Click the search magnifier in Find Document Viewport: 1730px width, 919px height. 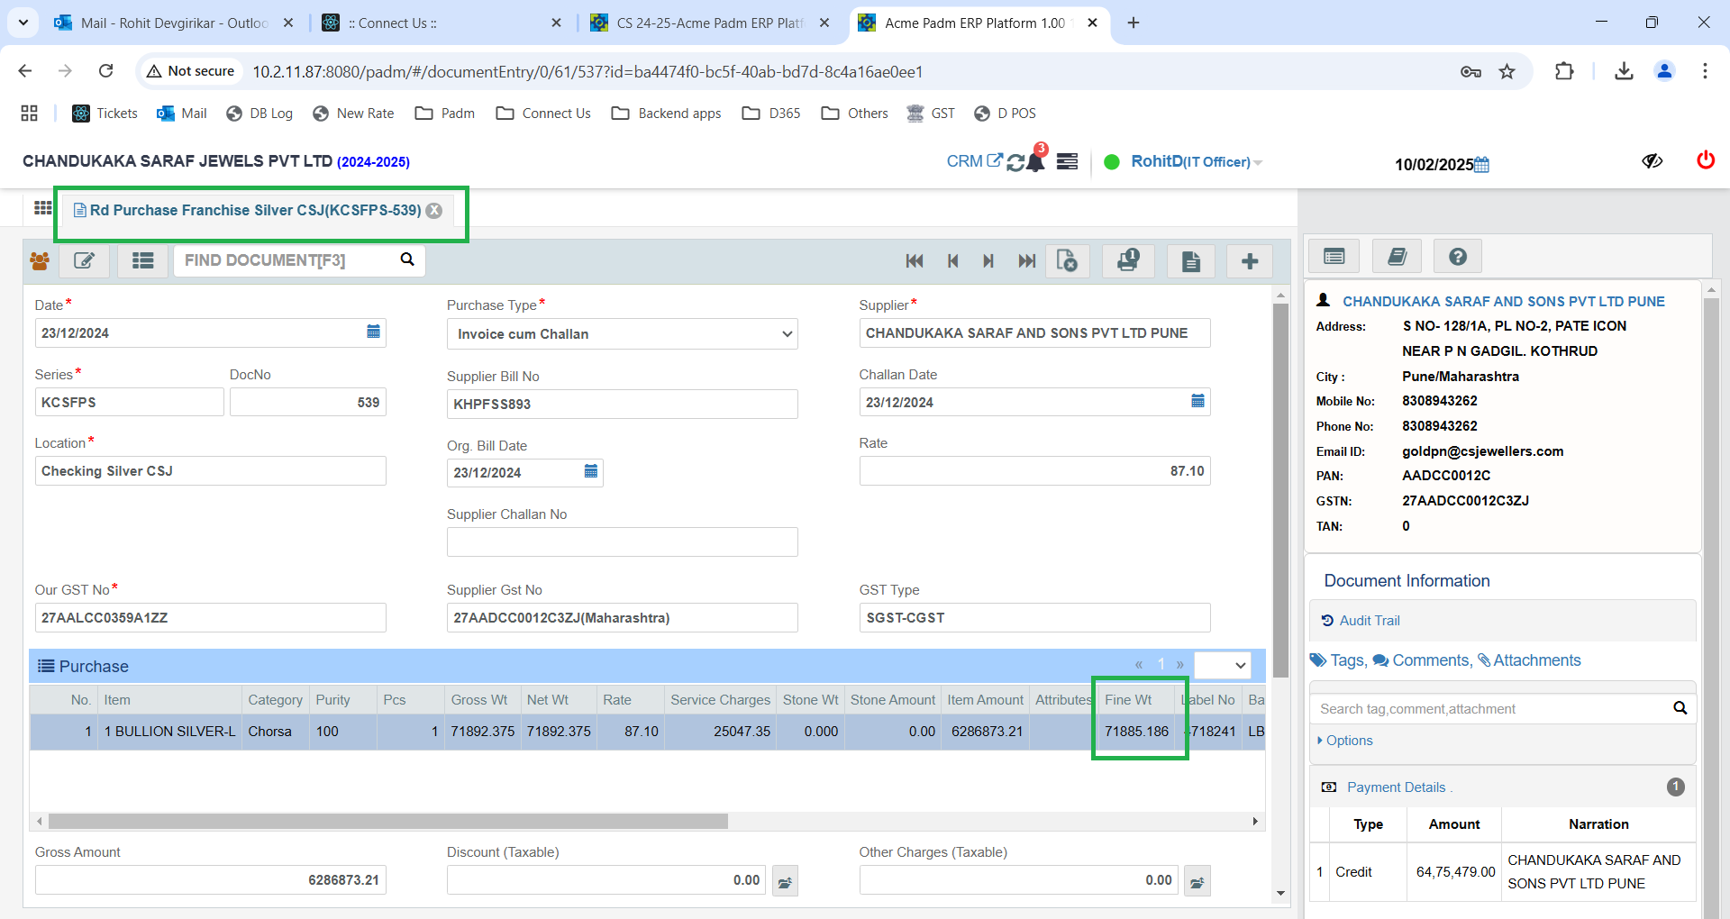click(x=407, y=259)
